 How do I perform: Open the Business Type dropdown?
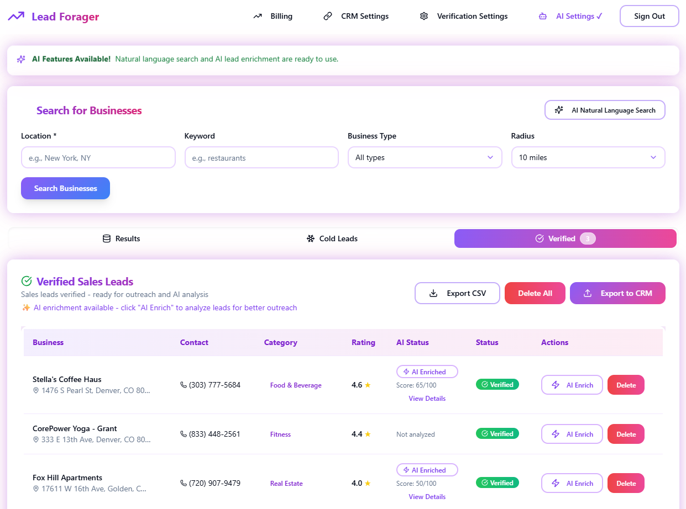pos(425,157)
